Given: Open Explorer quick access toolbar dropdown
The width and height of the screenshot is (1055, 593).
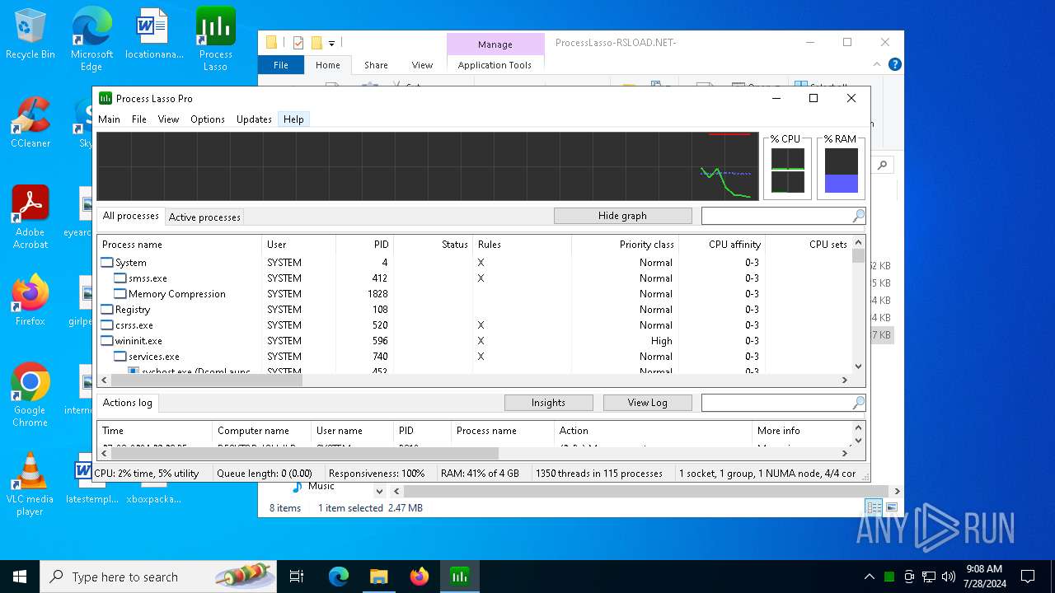Looking at the screenshot, I should point(331,43).
